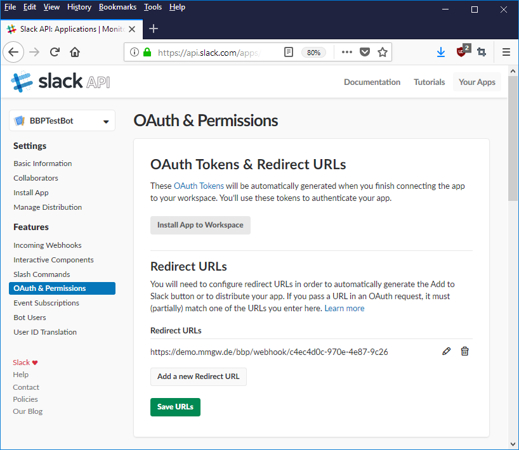The width and height of the screenshot is (519, 450).
Task: Reset the 80% zoom level indicator
Action: click(x=313, y=53)
